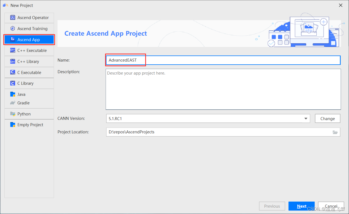Click the C++ Executable label
This screenshot has width=349, height=214.
pos(32,51)
